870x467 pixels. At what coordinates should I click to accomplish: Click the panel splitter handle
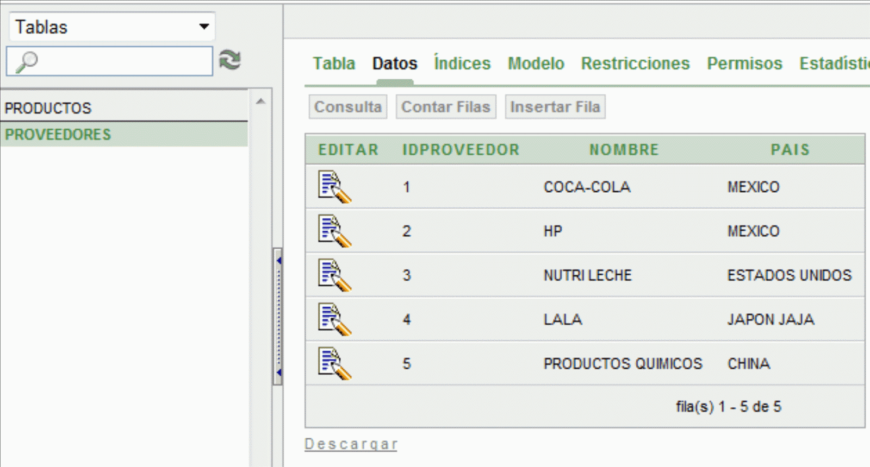(278, 317)
